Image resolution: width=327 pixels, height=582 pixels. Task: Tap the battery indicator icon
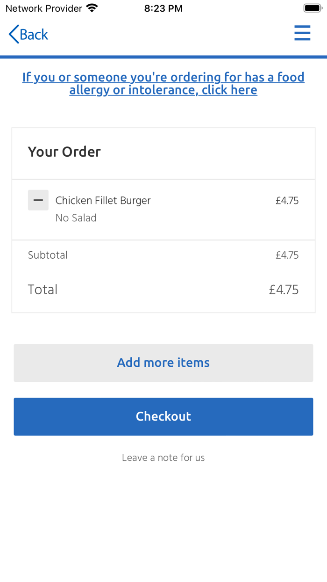click(312, 8)
